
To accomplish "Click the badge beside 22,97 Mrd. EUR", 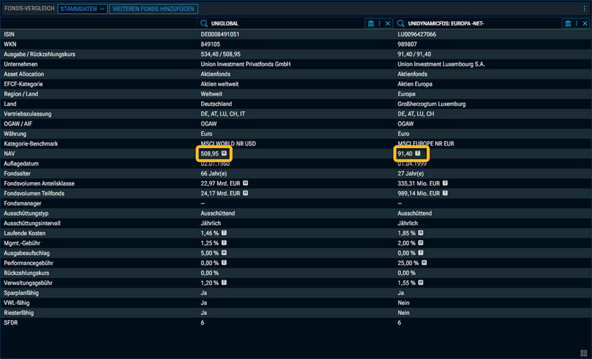I will click(245, 183).
